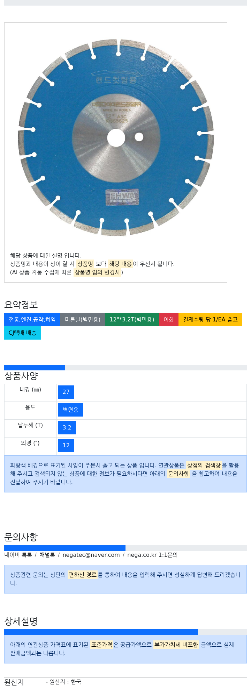The width and height of the screenshot is (251, 689).
Task: Select the 12"*3.2T(벽면용) green tag
Action: pos(132,320)
